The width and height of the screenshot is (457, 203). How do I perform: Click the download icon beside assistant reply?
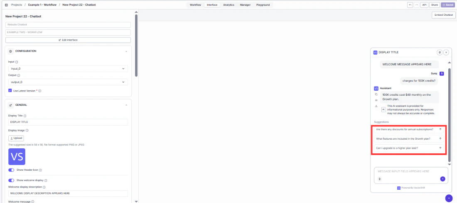coord(376,106)
